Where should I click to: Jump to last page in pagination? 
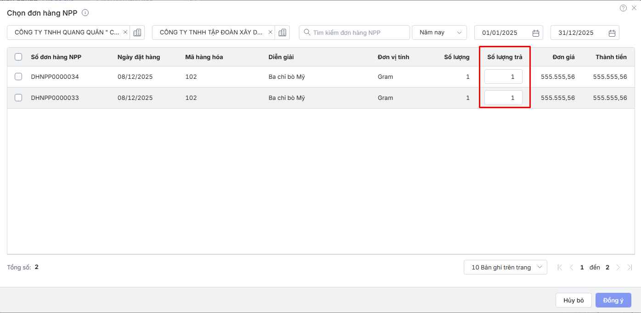pyautogui.click(x=630, y=268)
